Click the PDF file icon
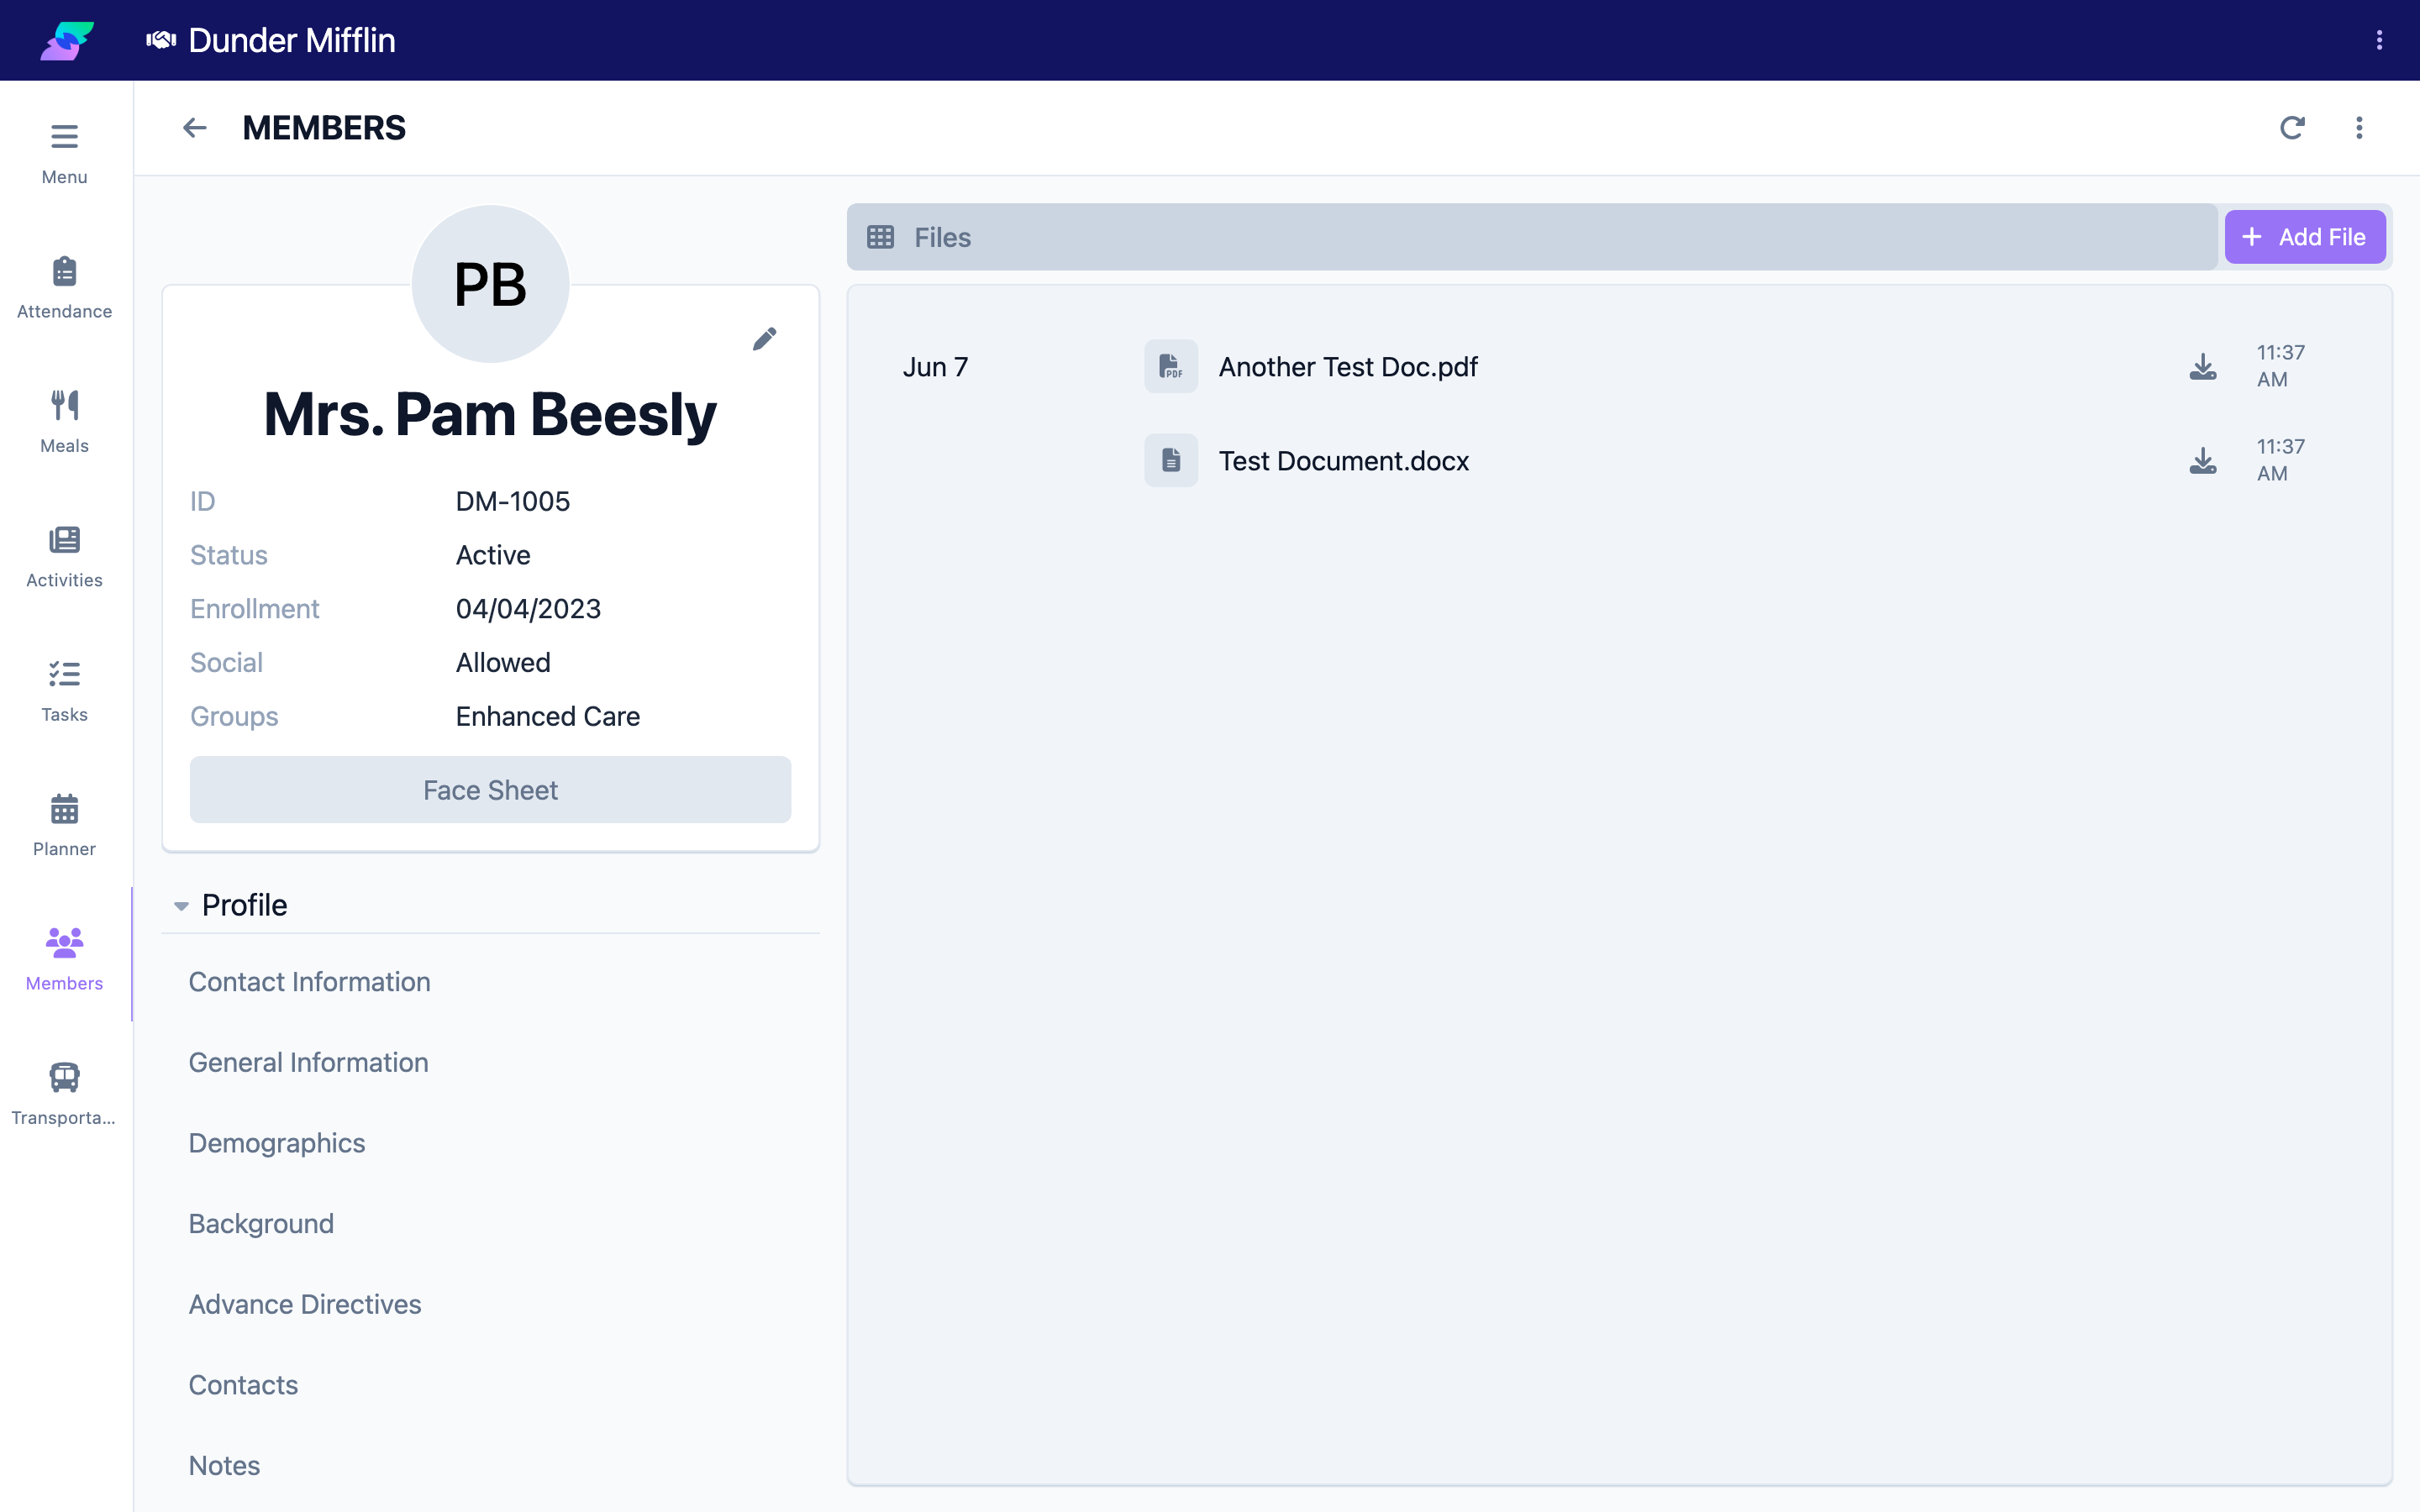The image size is (2420, 1512). (1171, 367)
